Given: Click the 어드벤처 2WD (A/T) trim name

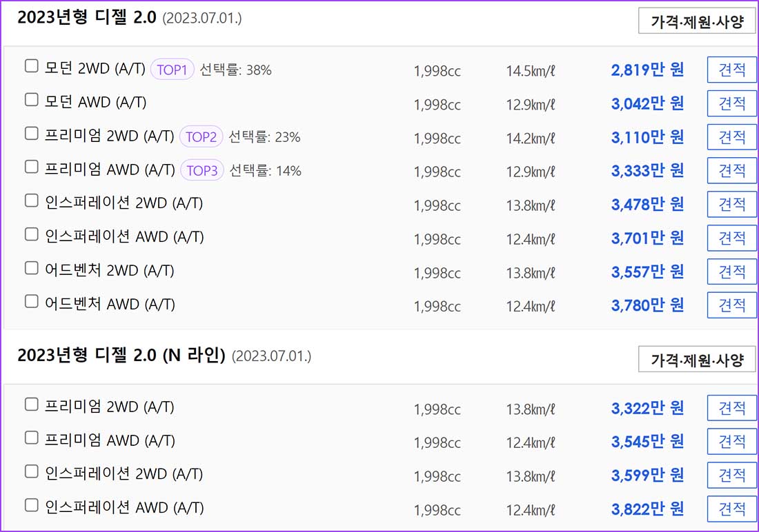Looking at the screenshot, I should [110, 270].
